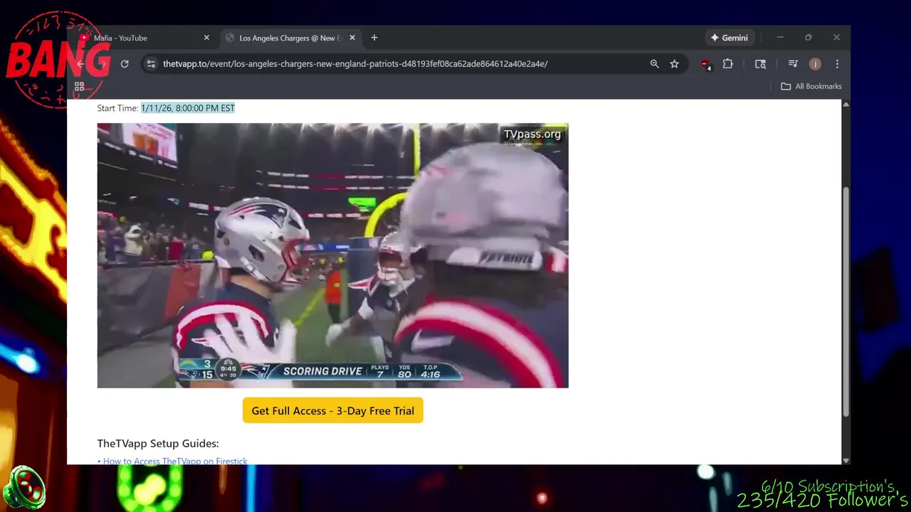The image size is (911, 512).
Task: Click the TheTVapp Setup Guides heading
Action: (x=158, y=443)
